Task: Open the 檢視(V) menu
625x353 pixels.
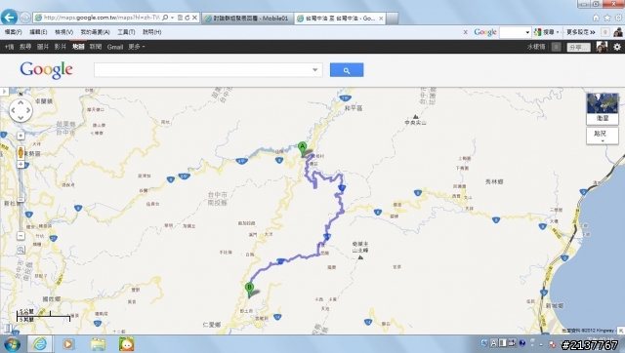Action: (x=63, y=32)
